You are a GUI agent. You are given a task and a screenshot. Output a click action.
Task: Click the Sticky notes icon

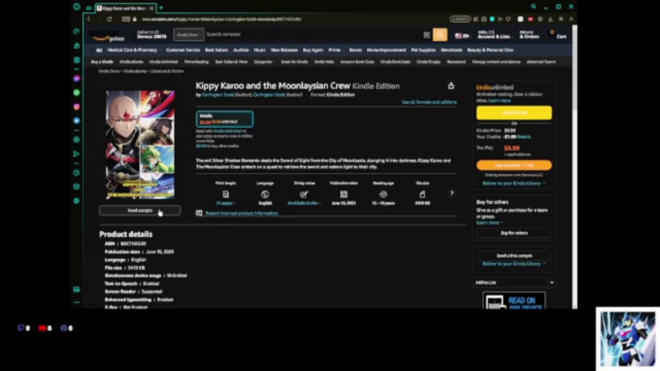304,194
